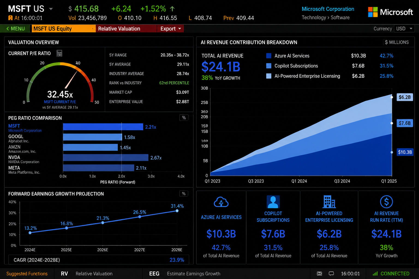Open the chat message icon in status bar
The width and height of the screenshot is (419, 279).
(x=331, y=274)
